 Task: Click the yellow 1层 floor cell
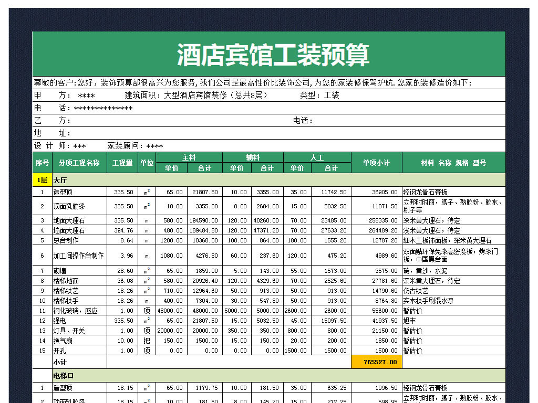coord(42,180)
